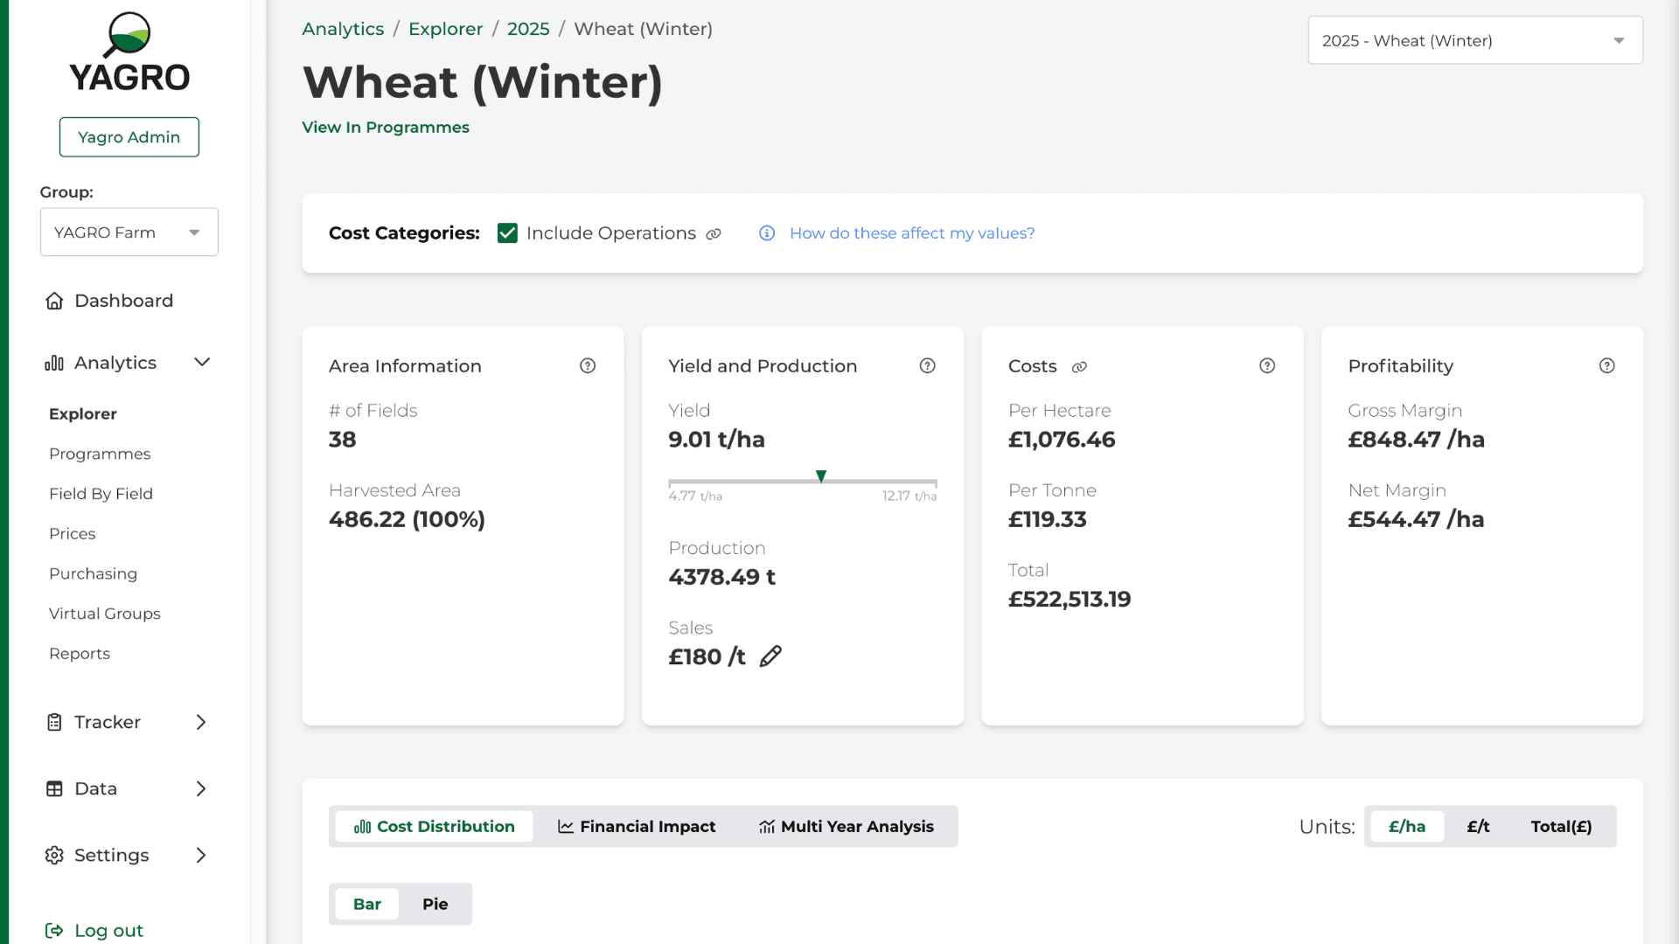Screen dimensions: 1679x944
Task: Click the link icon beside Include Operations
Action: click(714, 234)
